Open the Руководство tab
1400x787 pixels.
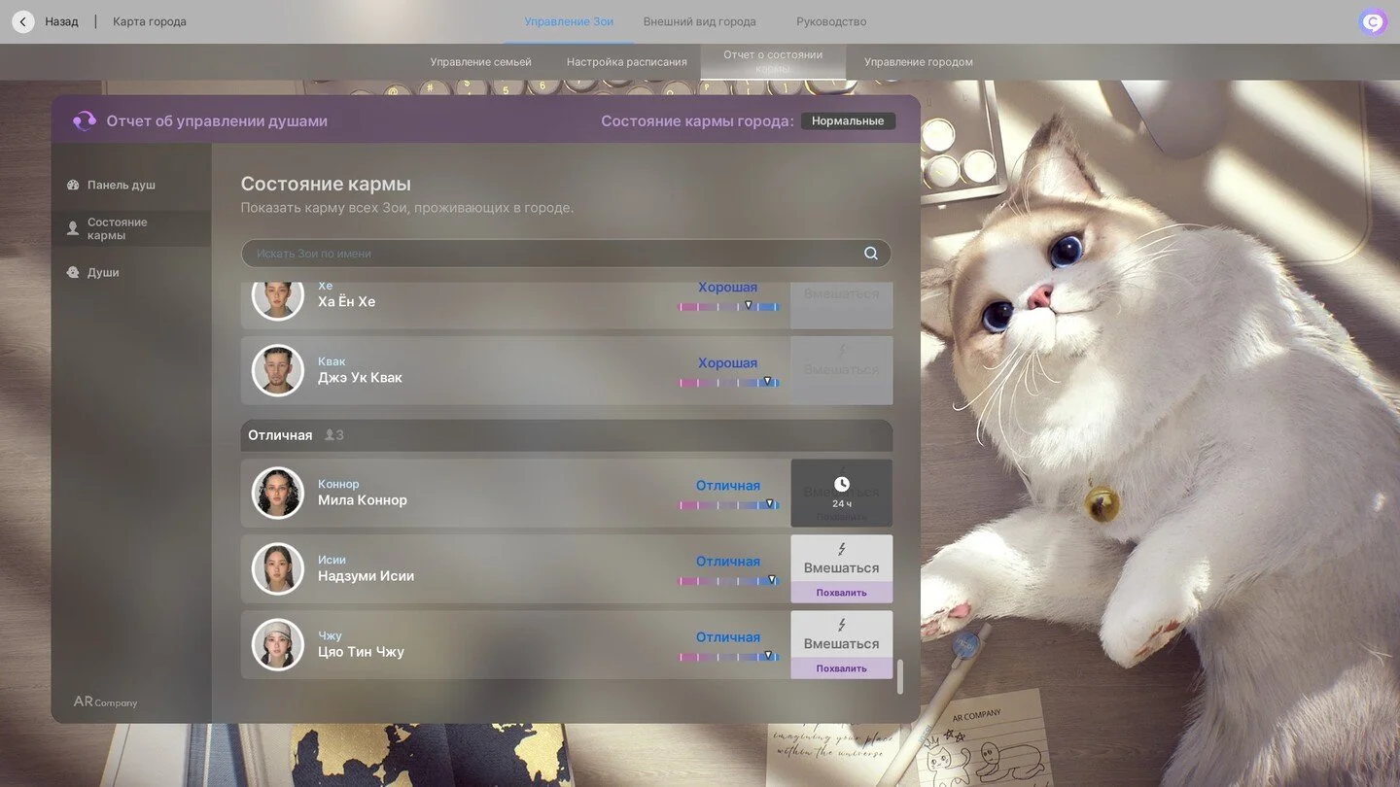pos(831,21)
